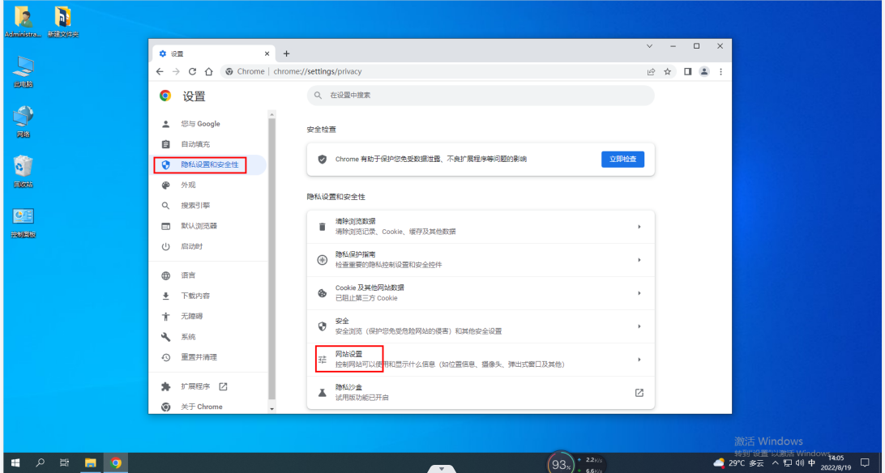885x473 pixels.
Task: Click the site information icon in address bar
Action: point(229,71)
